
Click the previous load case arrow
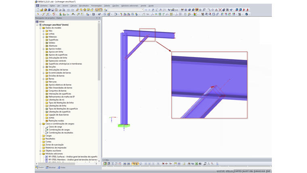click(146, 10)
